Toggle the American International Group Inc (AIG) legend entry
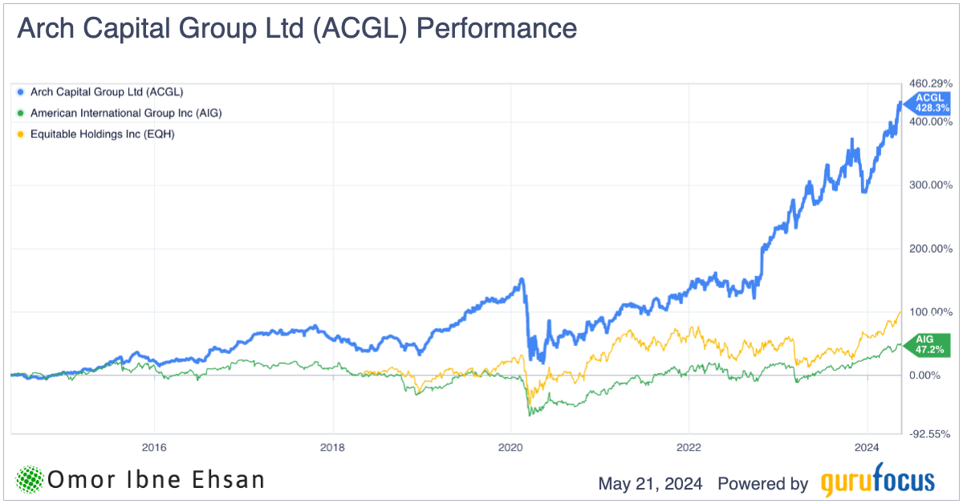The image size is (963, 504). click(x=125, y=113)
